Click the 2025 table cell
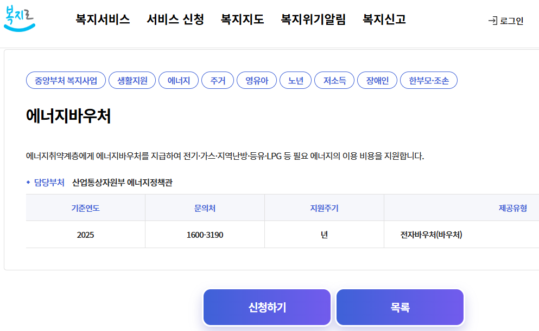The height and width of the screenshot is (331, 539). tap(86, 235)
